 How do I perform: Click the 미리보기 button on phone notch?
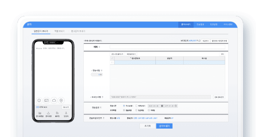pyautogui.click(x=52, y=43)
